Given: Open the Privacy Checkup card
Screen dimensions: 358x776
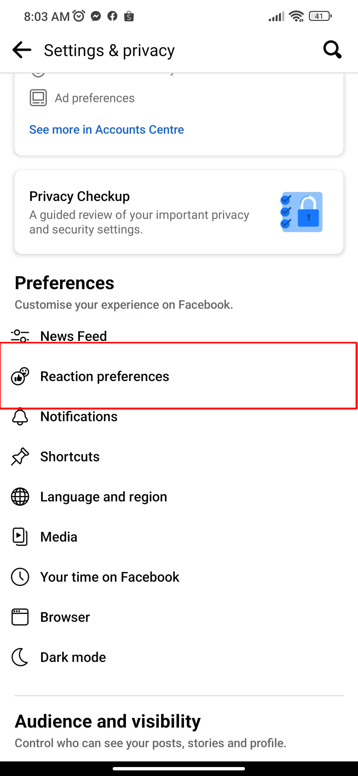Looking at the screenshot, I should coord(179,212).
